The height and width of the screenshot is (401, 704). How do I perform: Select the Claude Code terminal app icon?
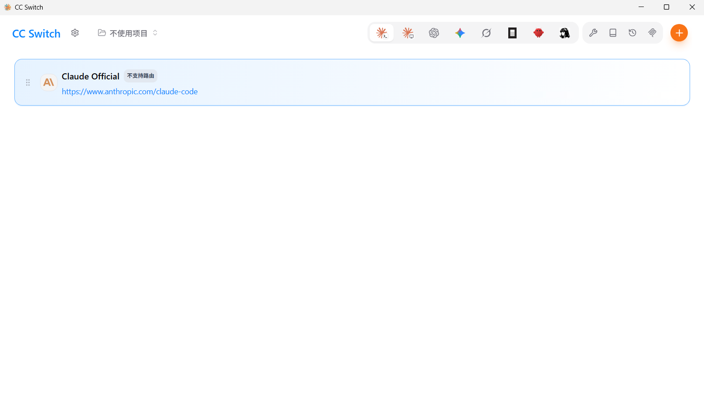point(382,33)
